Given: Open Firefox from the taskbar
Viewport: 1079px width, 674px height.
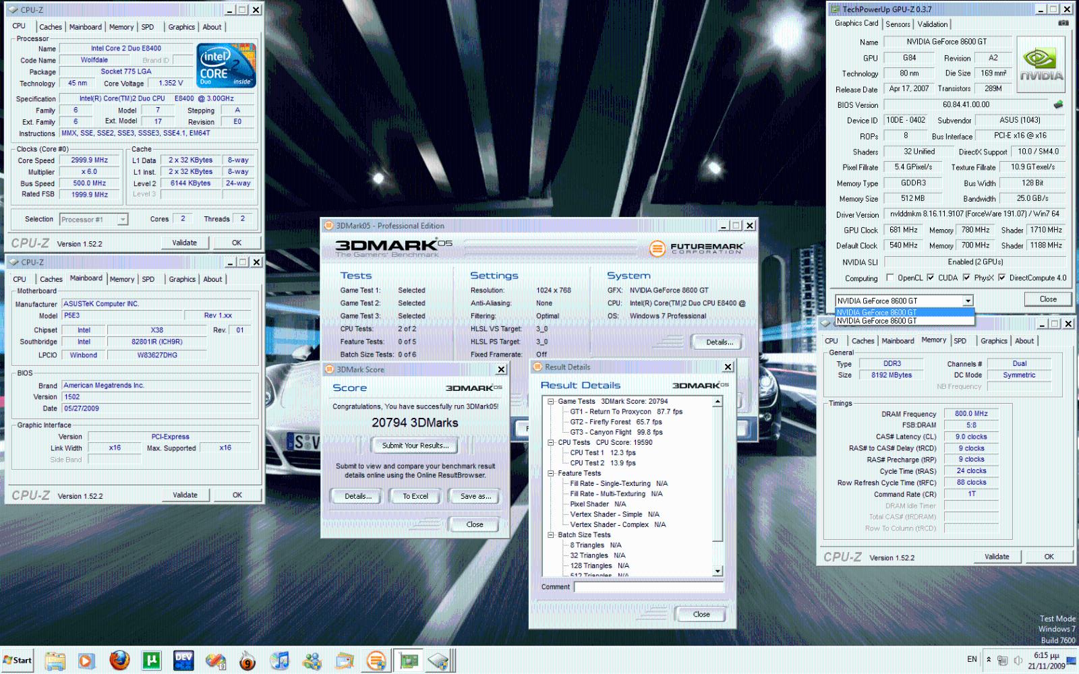Looking at the screenshot, I should pyautogui.click(x=119, y=661).
